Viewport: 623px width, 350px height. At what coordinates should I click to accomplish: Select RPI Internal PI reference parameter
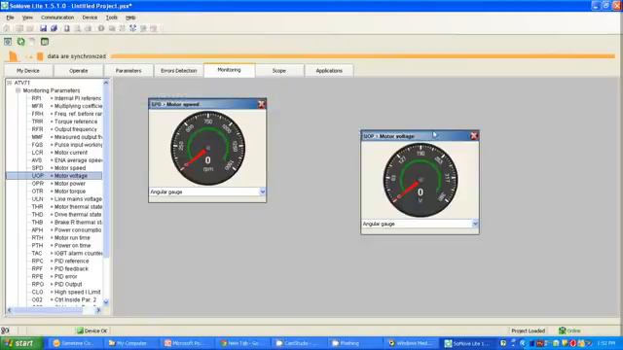[66, 98]
